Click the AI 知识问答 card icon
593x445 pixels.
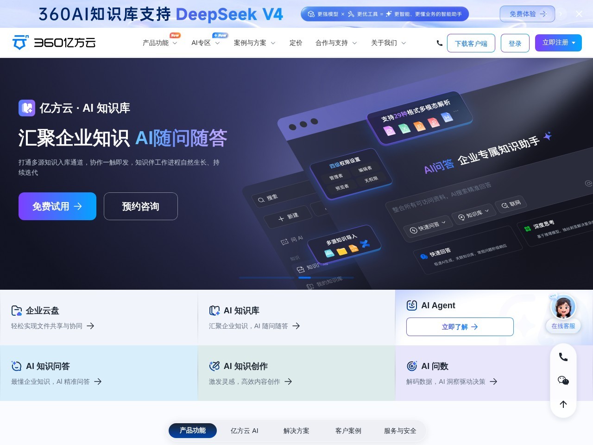[17, 366]
